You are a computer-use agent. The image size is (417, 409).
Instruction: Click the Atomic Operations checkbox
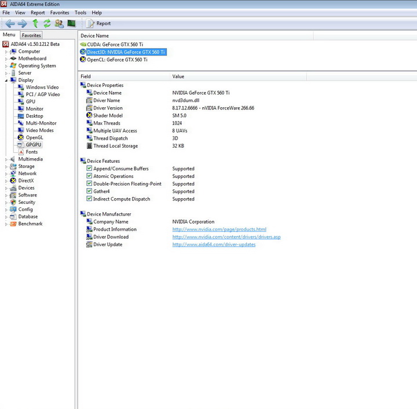coord(89,176)
